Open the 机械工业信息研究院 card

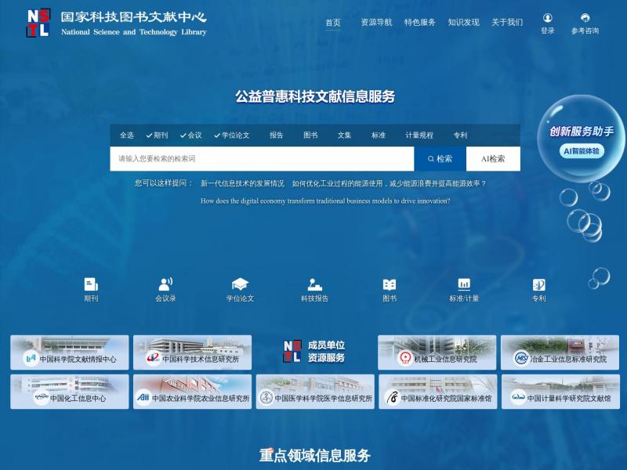[x=437, y=352]
